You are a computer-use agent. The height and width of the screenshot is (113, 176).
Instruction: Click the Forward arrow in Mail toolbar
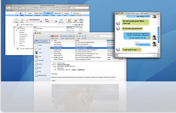click(73, 36)
